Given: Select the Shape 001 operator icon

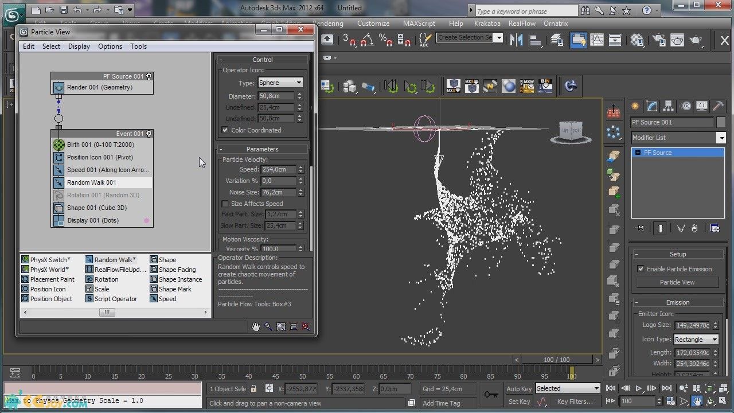Looking at the screenshot, I should pyautogui.click(x=58, y=208).
